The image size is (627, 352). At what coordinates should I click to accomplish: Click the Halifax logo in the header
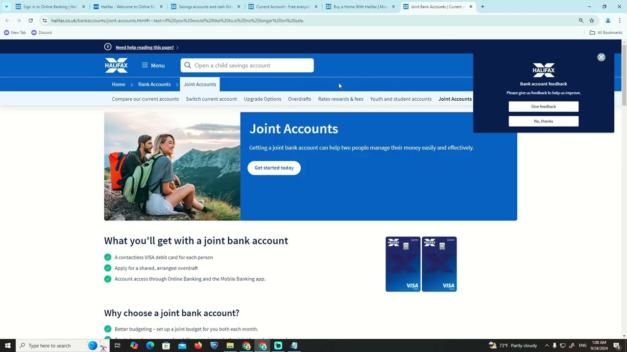click(x=116, y=66)
